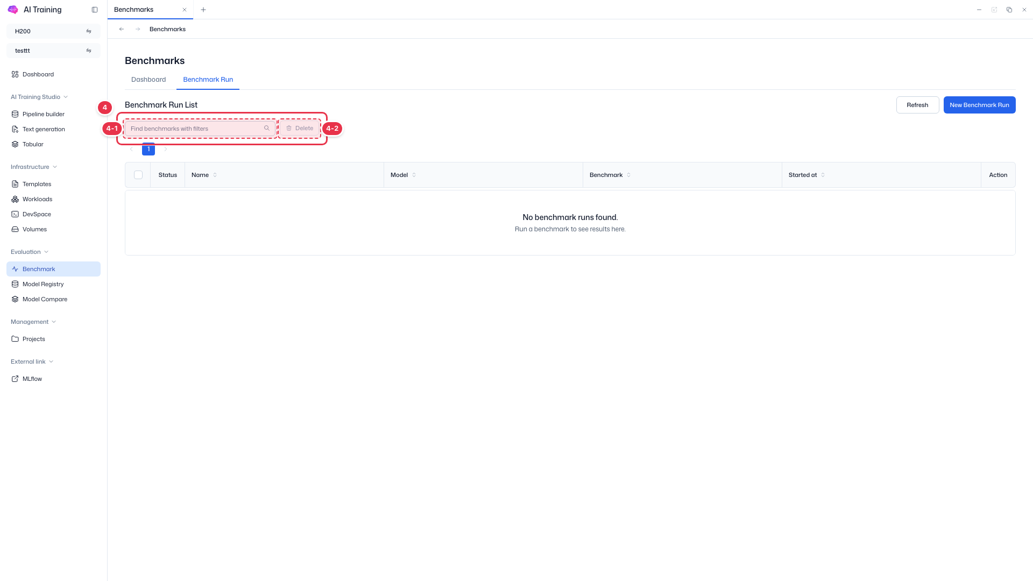Open the Dashboard item in the sidebar
The height and width of the screenshot is (581, 1033).
(53, 74)
